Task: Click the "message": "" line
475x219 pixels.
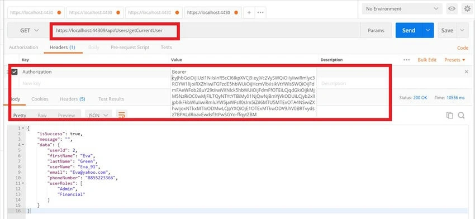Action: (x=55, y=139)
